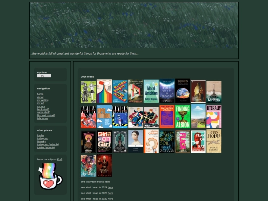The image size is (268, 201).
Task: Visit the bluesky link
Action: click(x=41, y=141)
